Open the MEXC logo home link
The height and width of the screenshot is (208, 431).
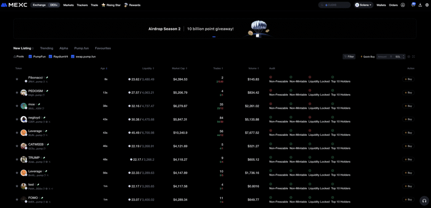pyautogui.click(x=14, y=5)
